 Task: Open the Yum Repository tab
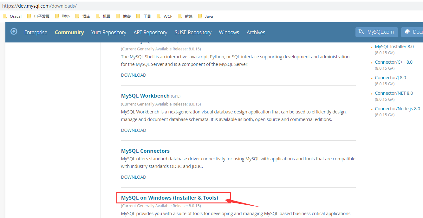click(109, 32)
